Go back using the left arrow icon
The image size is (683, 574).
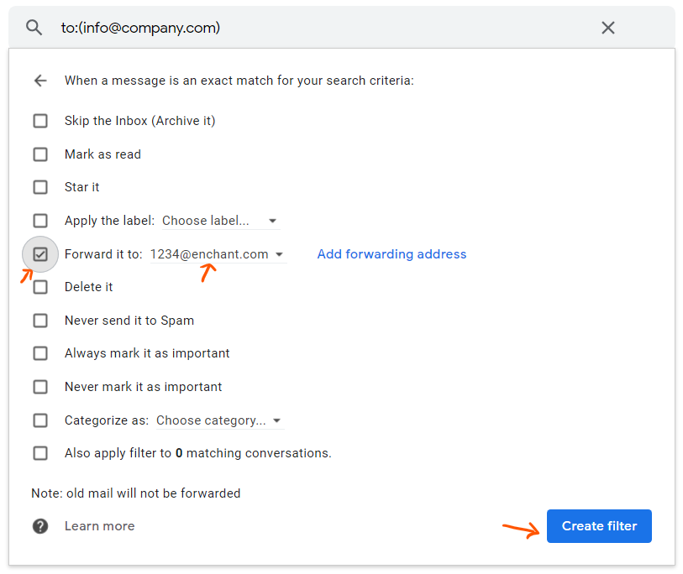pyautogui.click(x=40, y=81)
